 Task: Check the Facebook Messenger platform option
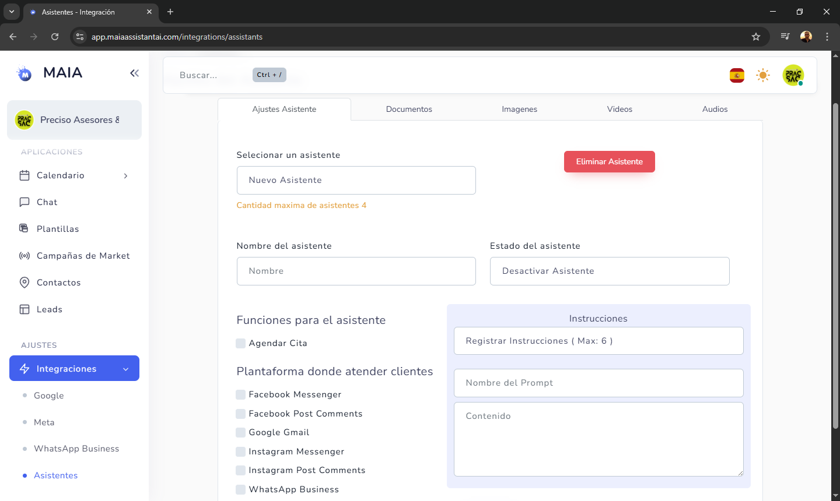(240, 394)
